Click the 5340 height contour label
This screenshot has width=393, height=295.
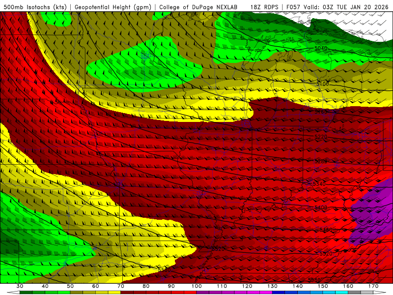pos(319,184)
